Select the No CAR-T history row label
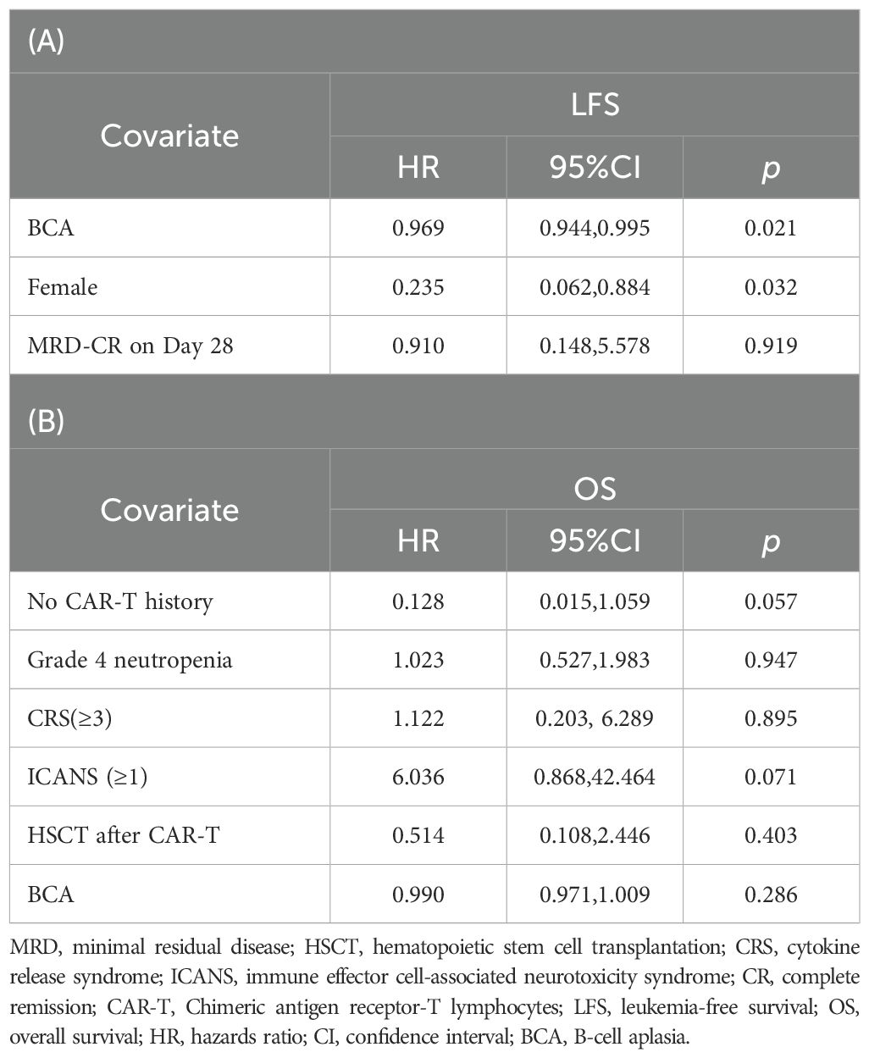This screenshot has width=869, height=1058. click(120, 601)
